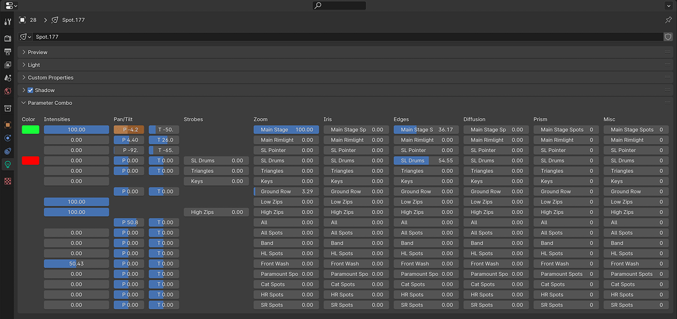Open the Scene properties tab
This screenshot has height=319, width=677.
point(7,78)
